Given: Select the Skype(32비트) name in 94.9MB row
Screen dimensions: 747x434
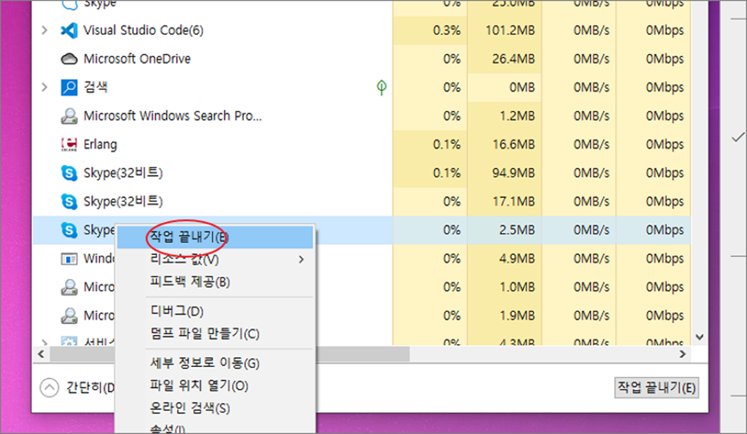Looking at the screenshot, I should tap(123, 173).
